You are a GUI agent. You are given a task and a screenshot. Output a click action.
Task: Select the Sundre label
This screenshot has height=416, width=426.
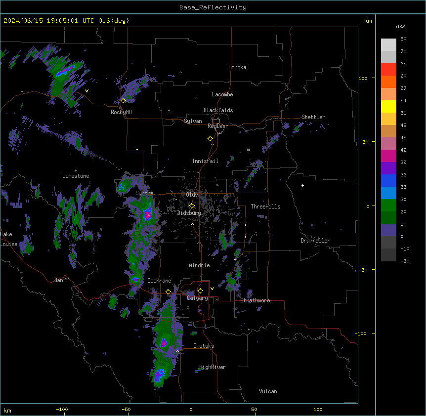pos(144,193)
